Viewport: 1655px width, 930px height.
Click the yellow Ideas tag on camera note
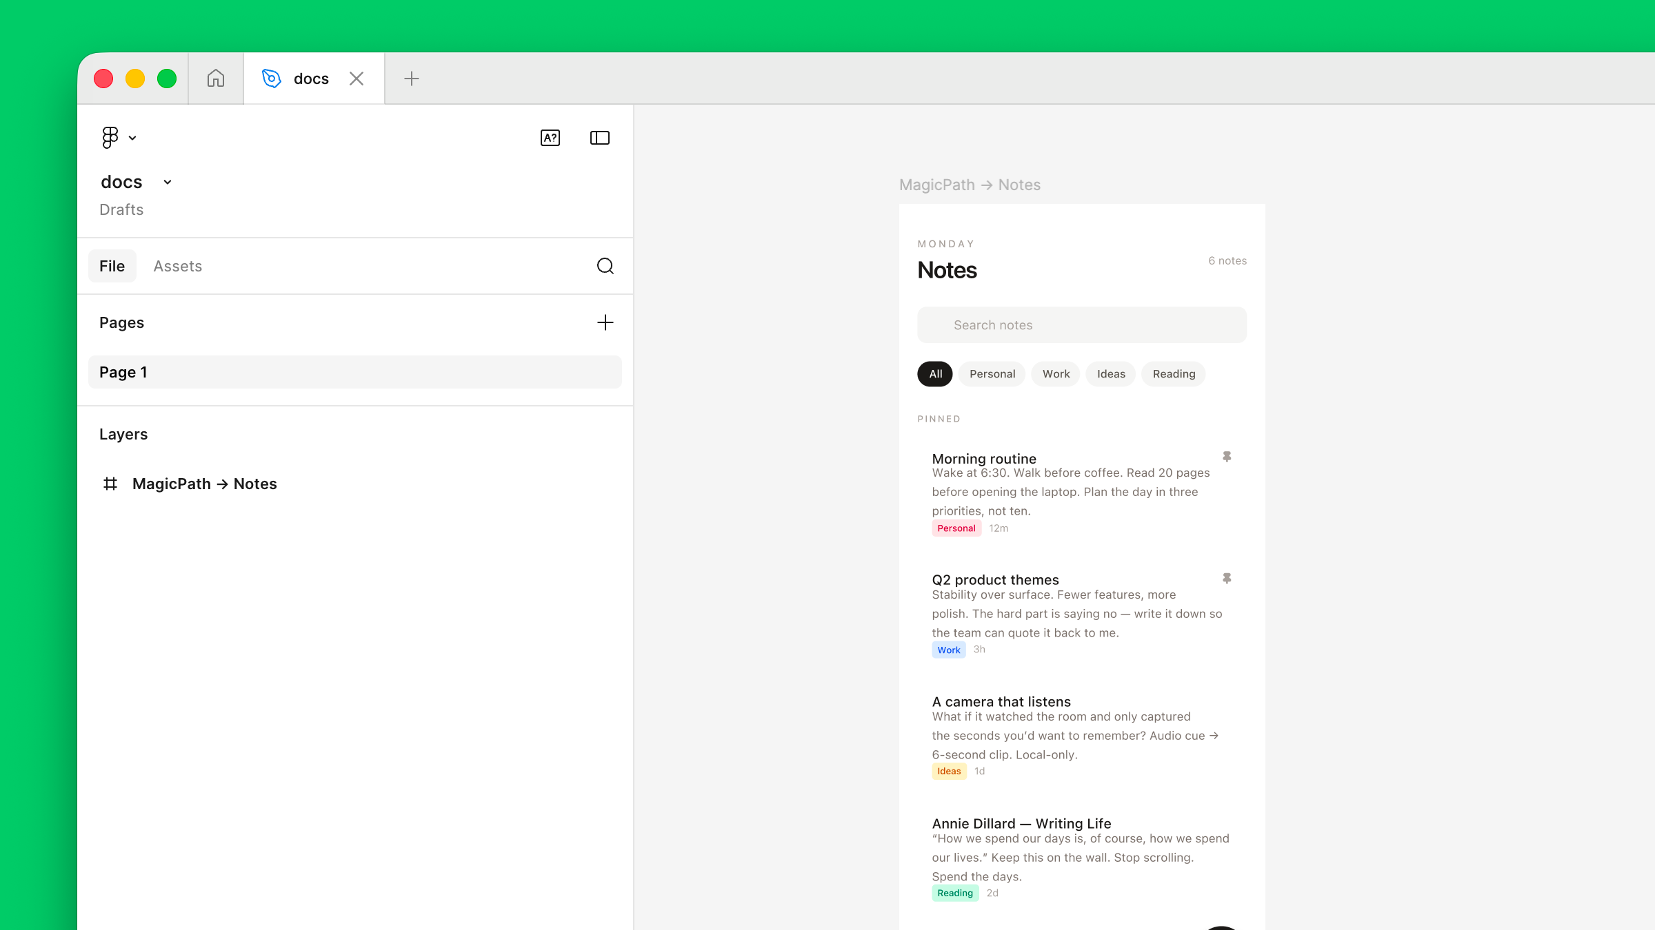coord(949,772)
